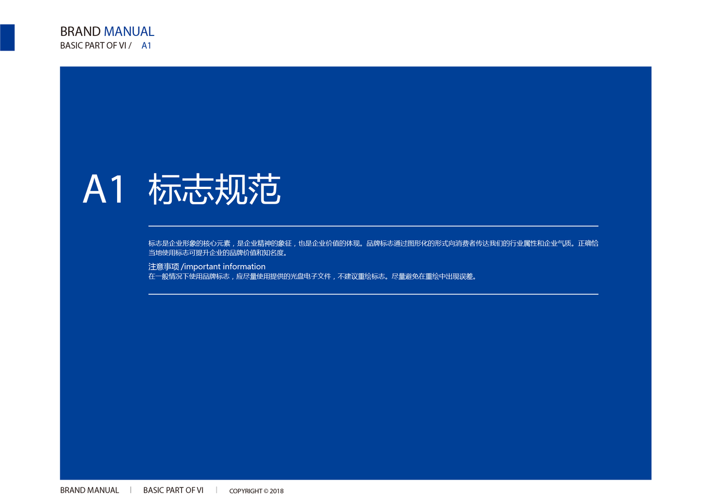Viewport: 711px width, 503px height.
Task: Click 'COPYRIGHT © 2018' in the footer
Action: point(256,491)
